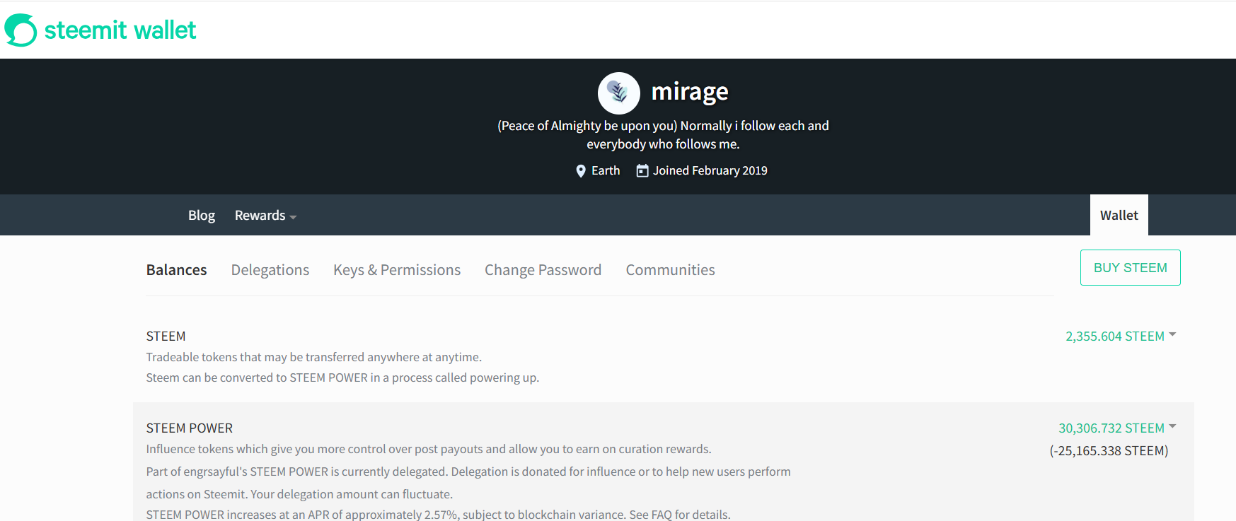The height and width of the screenshot is (521, 1236).
Task: Click the 'Steem can be converted' powering up line
Action: tap(342, 377)
